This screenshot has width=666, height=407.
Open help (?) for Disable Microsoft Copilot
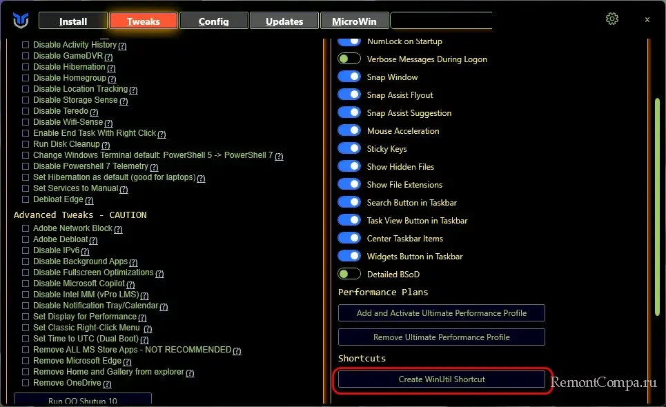pyautogui.click(x=130, y=284)
